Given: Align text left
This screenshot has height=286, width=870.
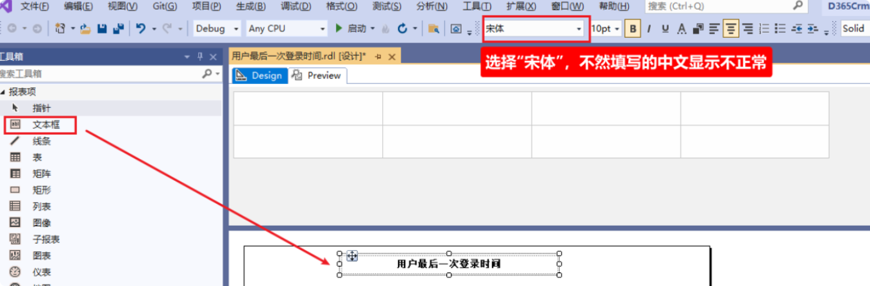Looking at the screenshot, I should click(x=714, y=29).
